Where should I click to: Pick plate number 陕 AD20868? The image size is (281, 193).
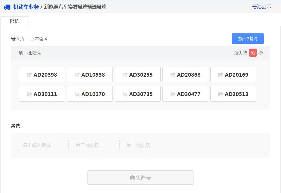point(185,75)
